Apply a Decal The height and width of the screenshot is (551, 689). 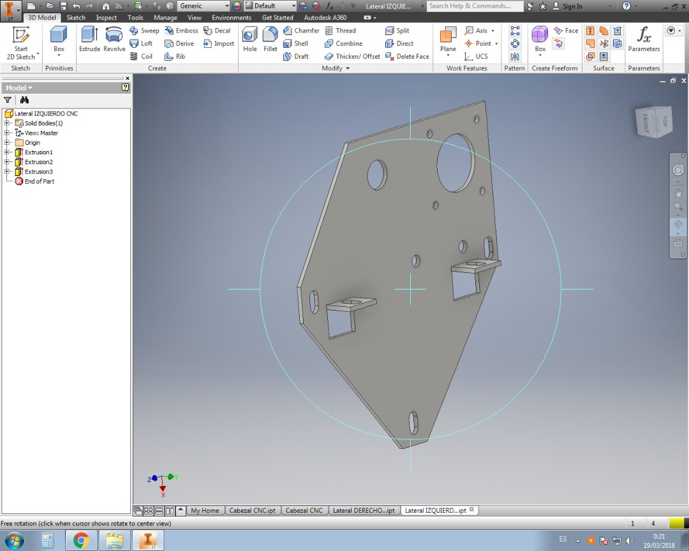[217, 31]
